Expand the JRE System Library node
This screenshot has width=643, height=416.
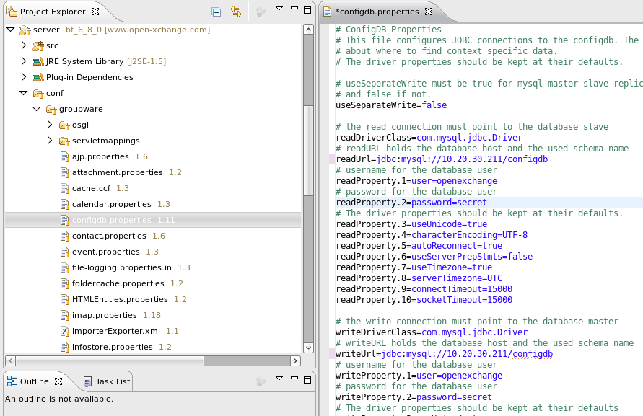pos(24,61)
